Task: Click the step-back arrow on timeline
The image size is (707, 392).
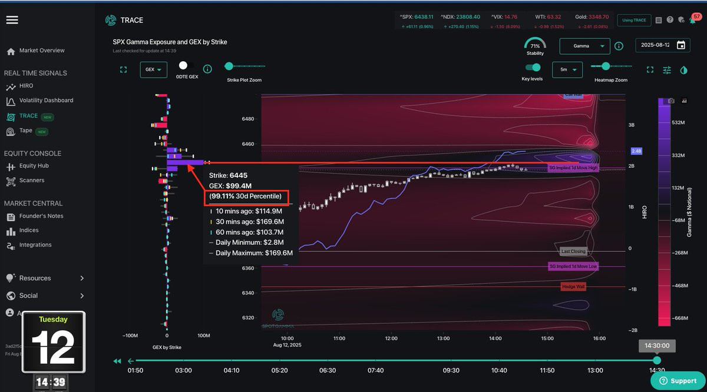Action: [x=130, y=361]
